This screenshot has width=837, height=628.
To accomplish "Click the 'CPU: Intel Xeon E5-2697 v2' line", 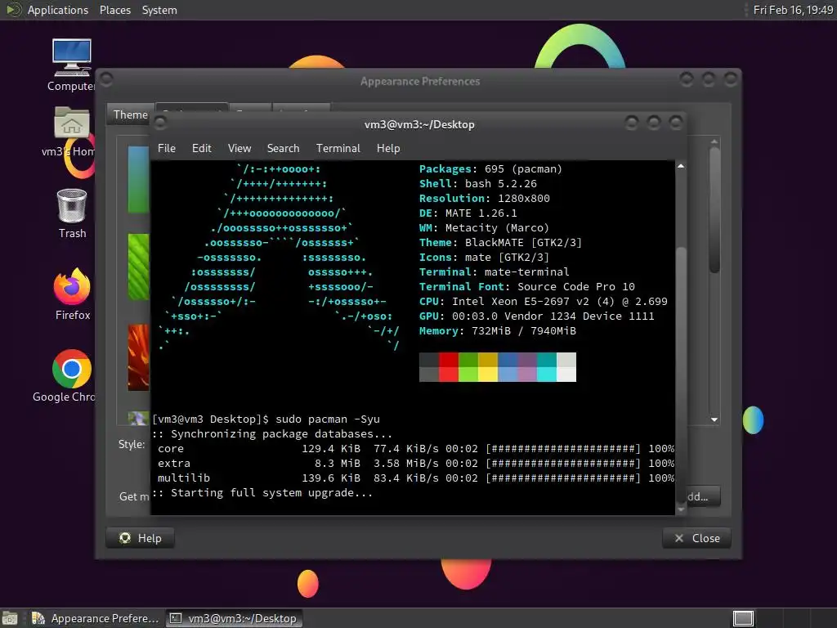I will coord(544,302).
